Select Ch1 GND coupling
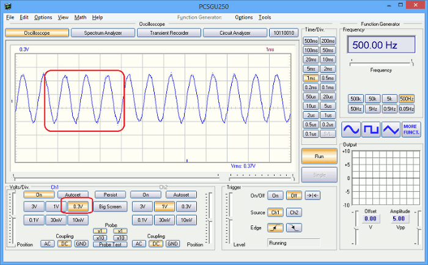 (81, 244)
